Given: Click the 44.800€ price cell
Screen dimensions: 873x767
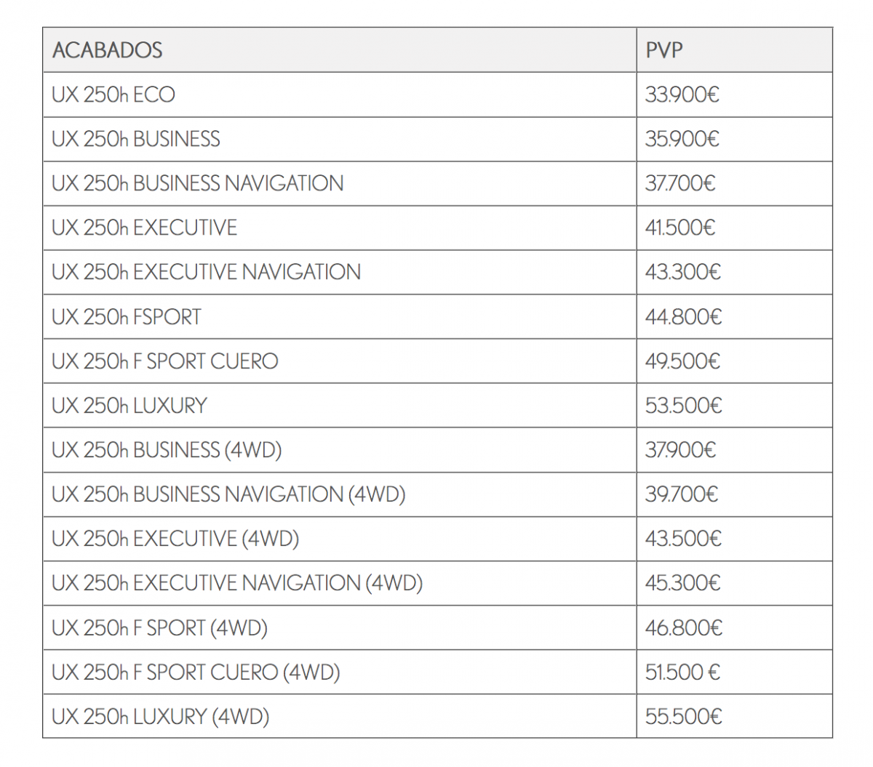Looking at the screenshot, I should click(x=683, y=317).
